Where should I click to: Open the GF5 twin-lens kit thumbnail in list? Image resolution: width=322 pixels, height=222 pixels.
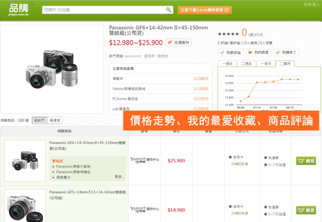click(25, 205)
